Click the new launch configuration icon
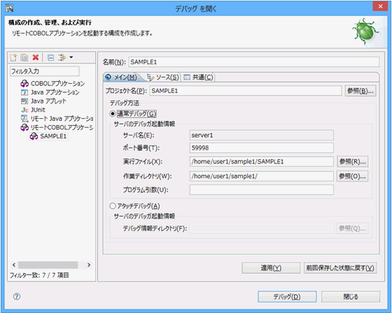 (x=13, y=58)
